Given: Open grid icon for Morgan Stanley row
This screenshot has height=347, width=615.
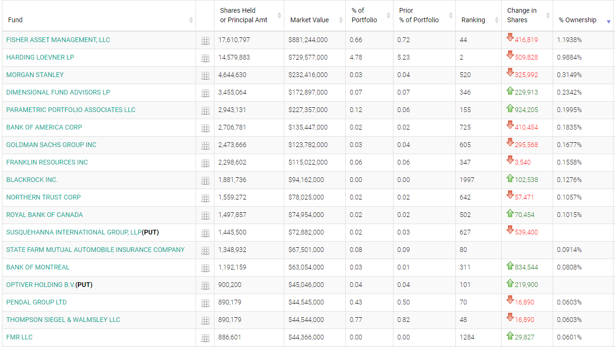Looking at the screenshot, I should click(x=205, y=76).
